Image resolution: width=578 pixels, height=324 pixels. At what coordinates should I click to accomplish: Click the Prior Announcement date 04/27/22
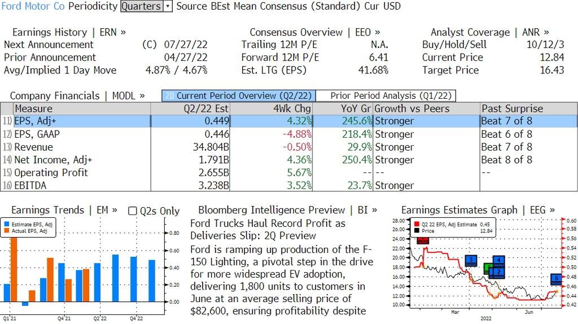pyautogui.click(x=186, y=58)
